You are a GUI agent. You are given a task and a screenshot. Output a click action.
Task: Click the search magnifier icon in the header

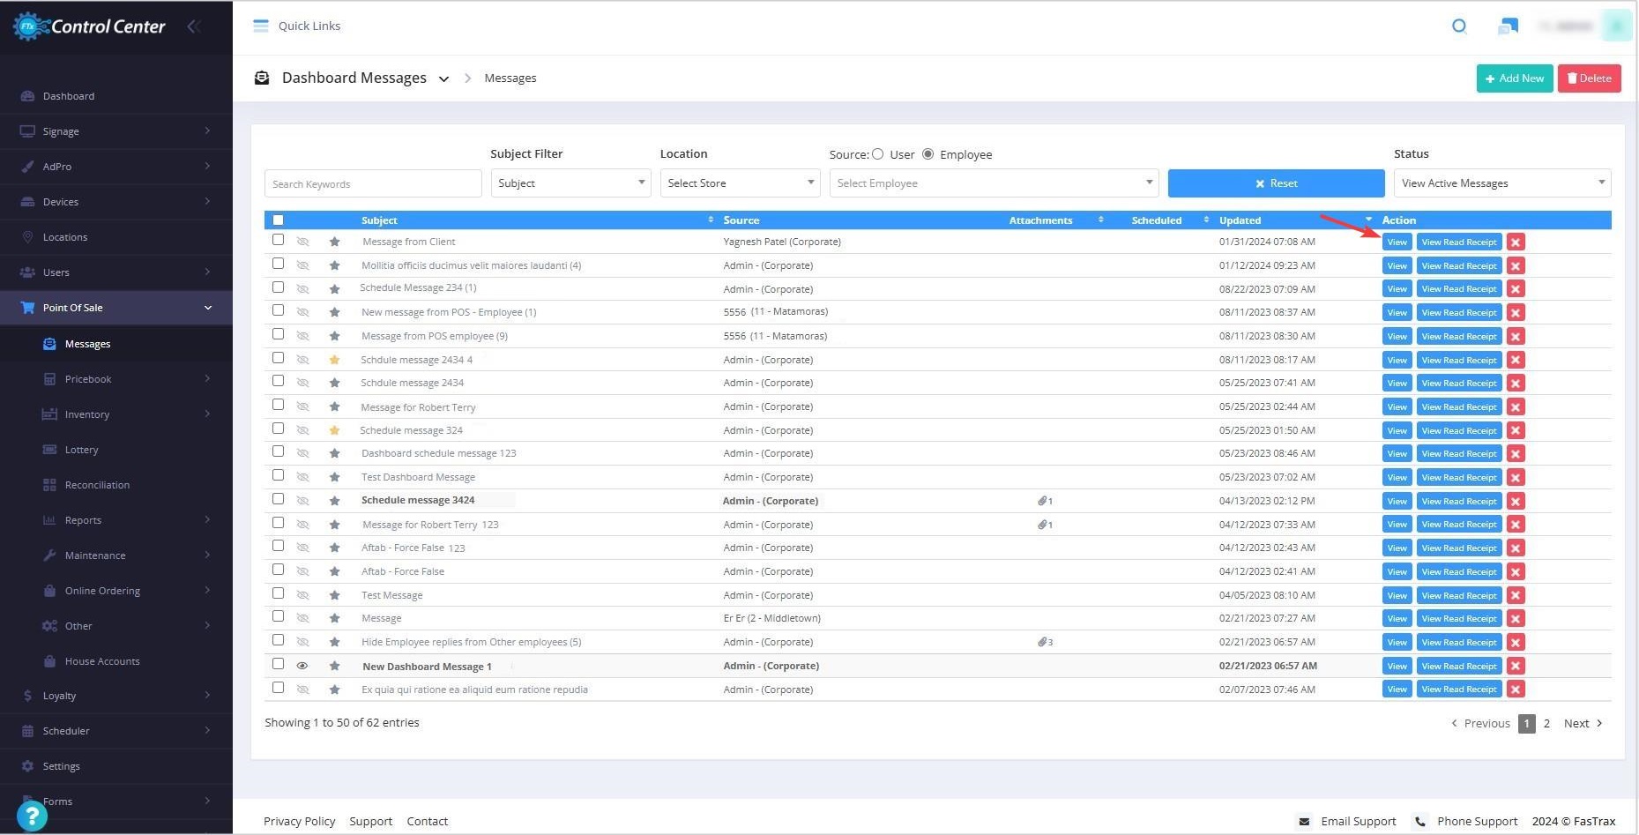[1459, 26]
